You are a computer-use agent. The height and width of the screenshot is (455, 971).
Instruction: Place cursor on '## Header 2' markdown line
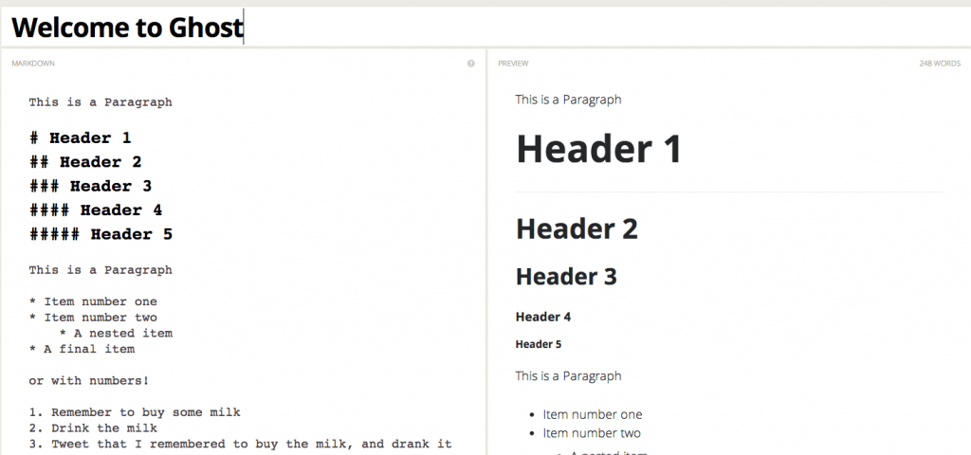85,161
